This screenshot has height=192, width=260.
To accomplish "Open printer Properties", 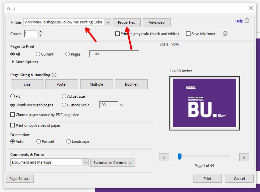I will [x=126, y=22].
